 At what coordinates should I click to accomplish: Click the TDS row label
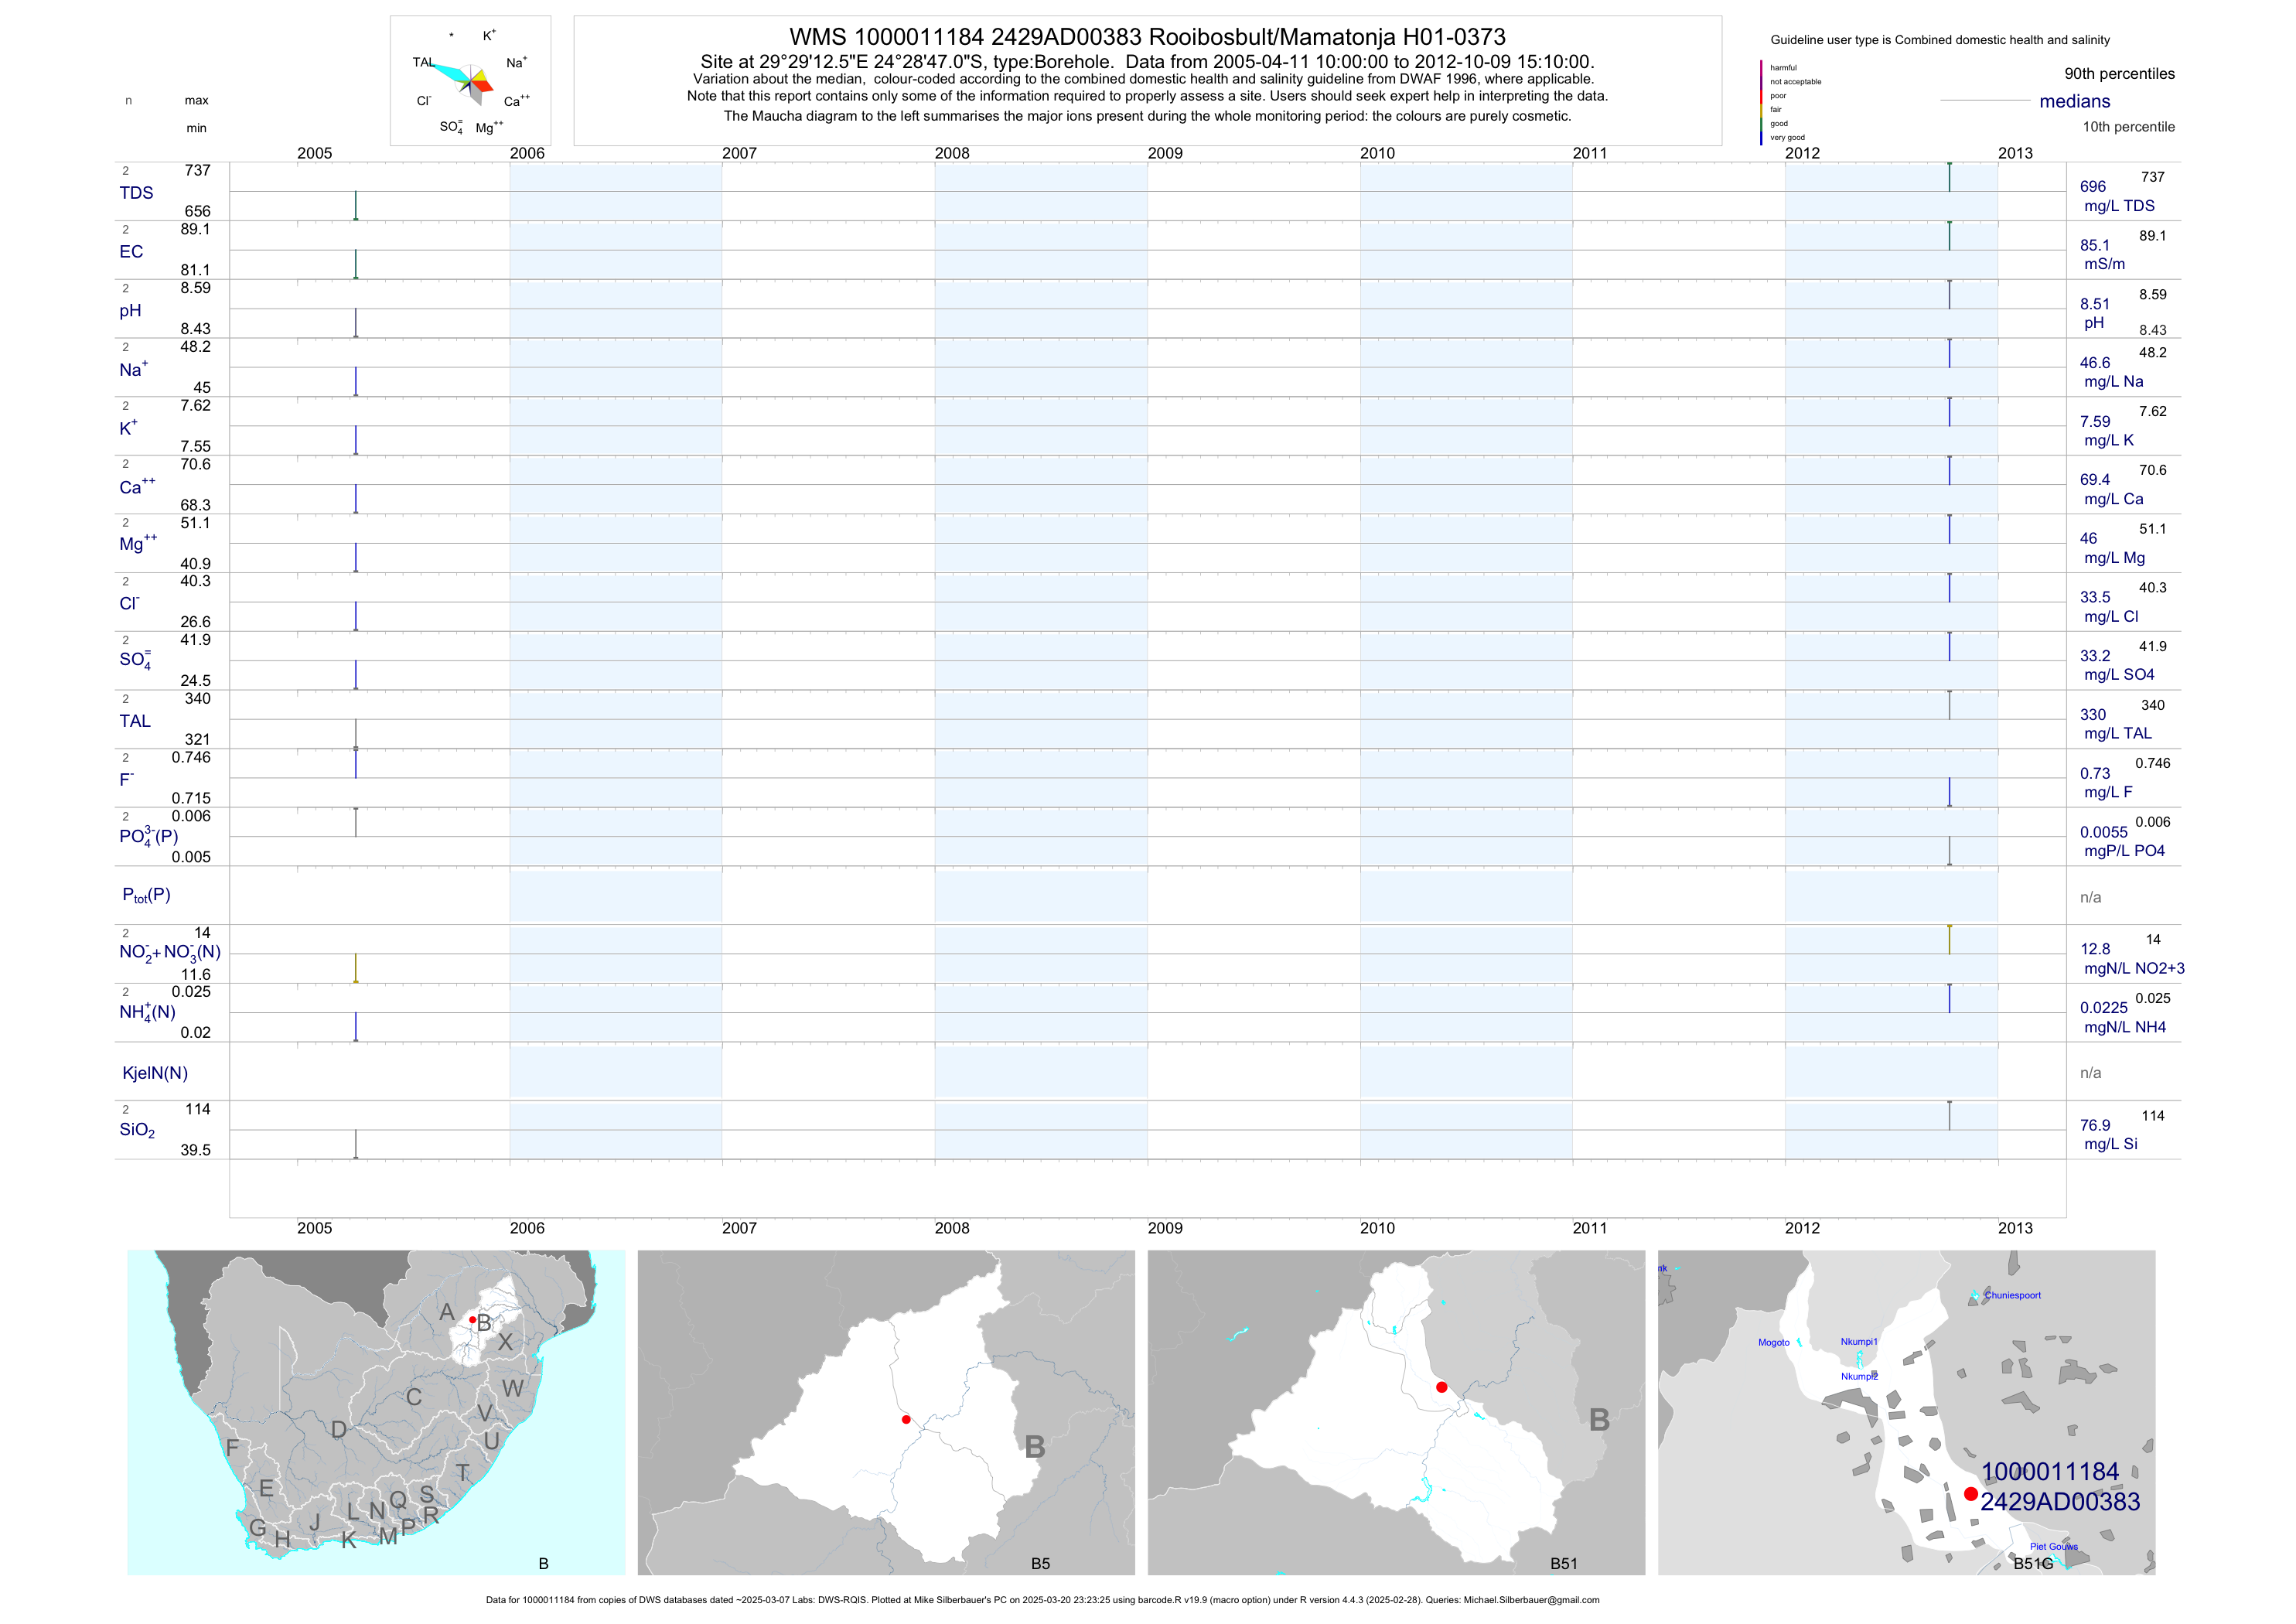coord(136,193)
